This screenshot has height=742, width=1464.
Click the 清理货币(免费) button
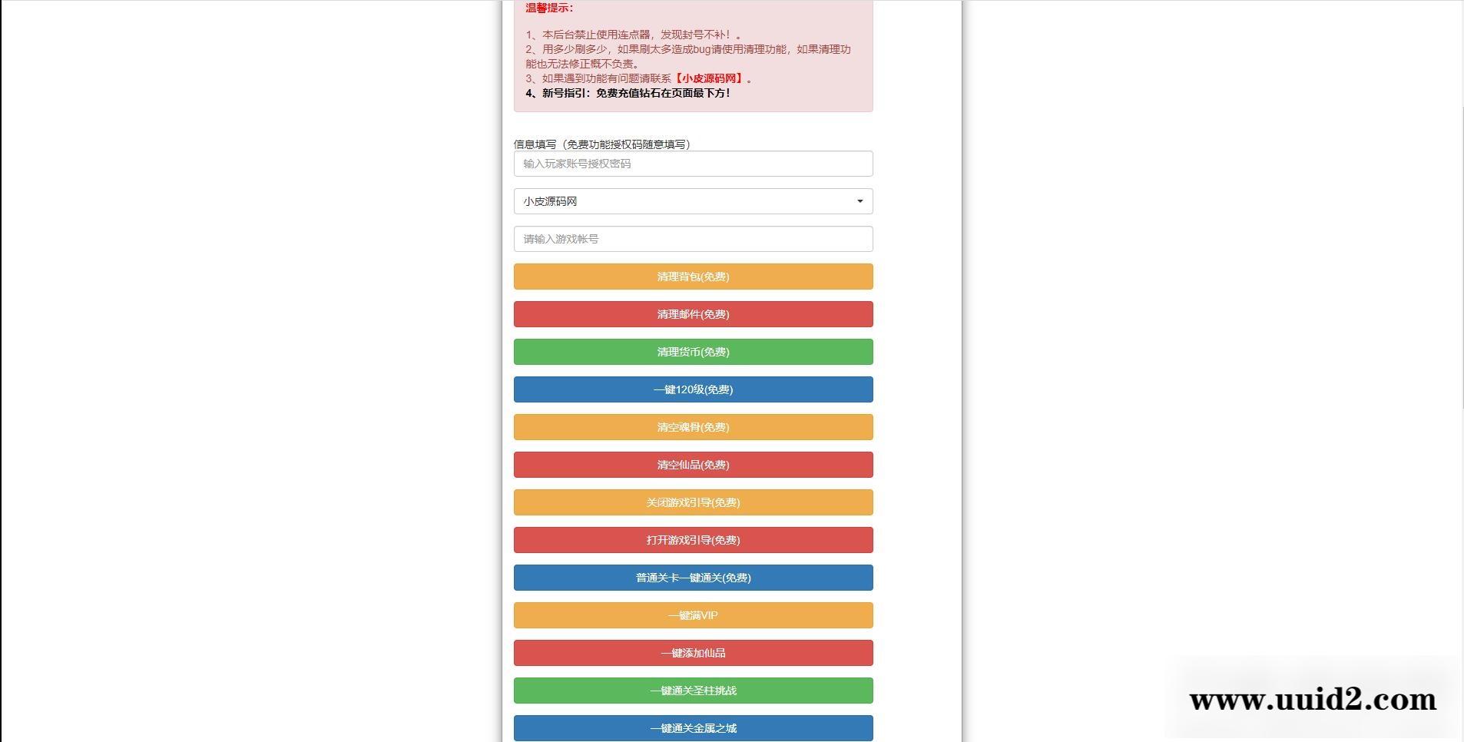coord(693,352)
